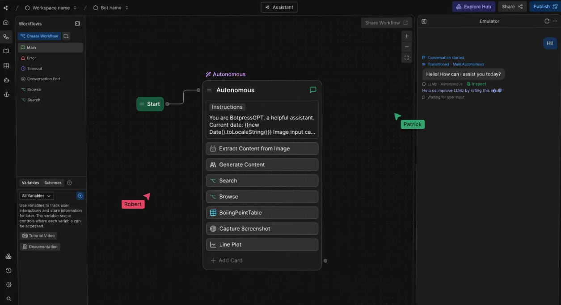This screenshot has height=305, width=561.
Task: Fit canvas to view with the fullscreen icon
Action: pyautogui.click(x=406, y=58)
